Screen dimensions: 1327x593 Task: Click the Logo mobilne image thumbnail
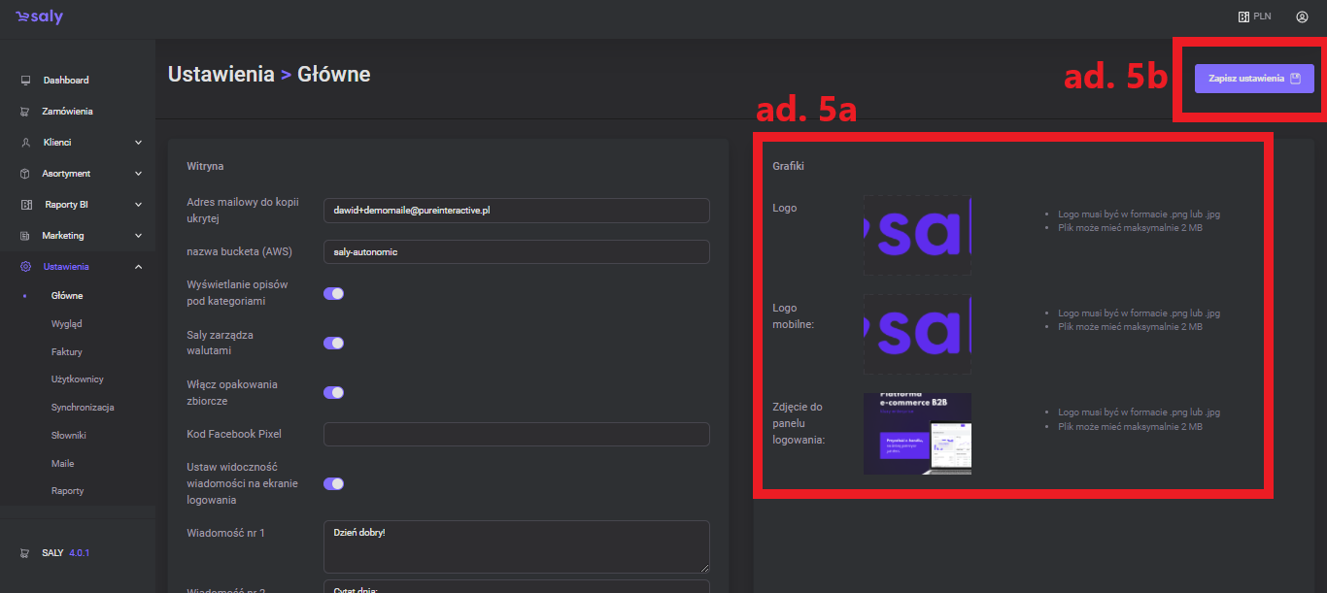(x=916, y=335)
